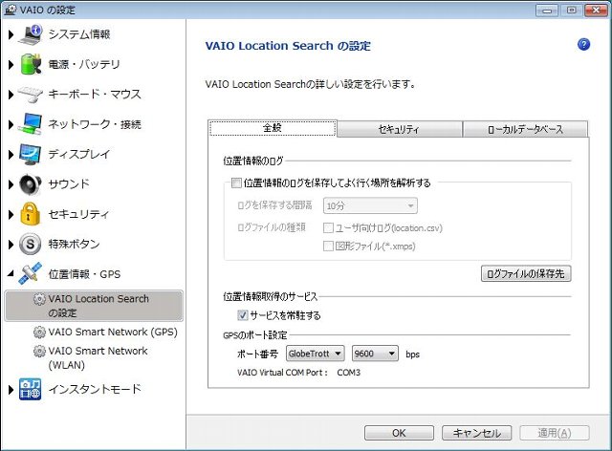Click the ログを保存する間隔 label
Viewport: 612px width, 451px height.
point(274,205)
